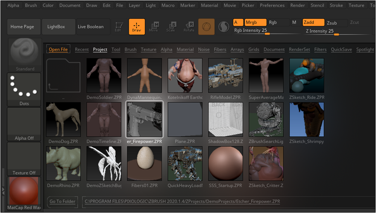Open the Alpha Off selector
The width and height of the screenshot is (376, 213).
pos(24,124)
